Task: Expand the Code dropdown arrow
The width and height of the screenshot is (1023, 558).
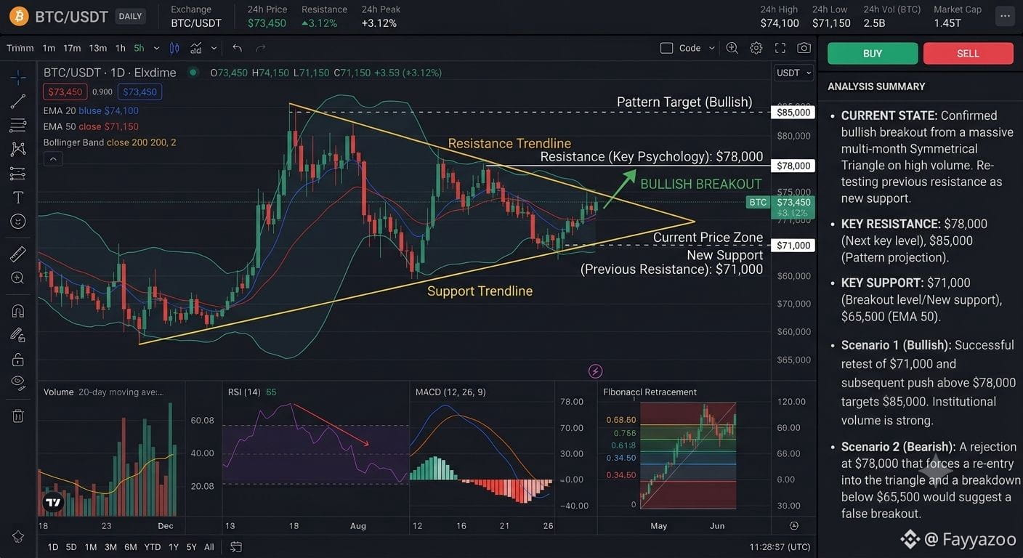Action: 712,48
